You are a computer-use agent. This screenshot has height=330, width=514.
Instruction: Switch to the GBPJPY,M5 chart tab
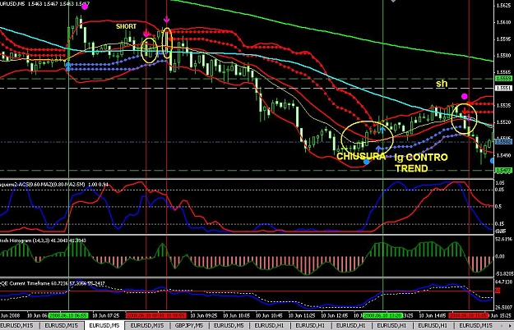189,325
